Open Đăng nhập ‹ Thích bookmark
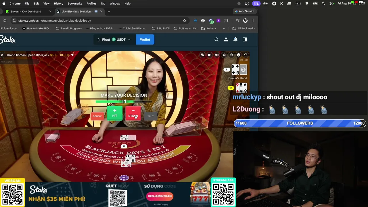The width and height of the screenshot is (368, 207). [x=100, y=28]
